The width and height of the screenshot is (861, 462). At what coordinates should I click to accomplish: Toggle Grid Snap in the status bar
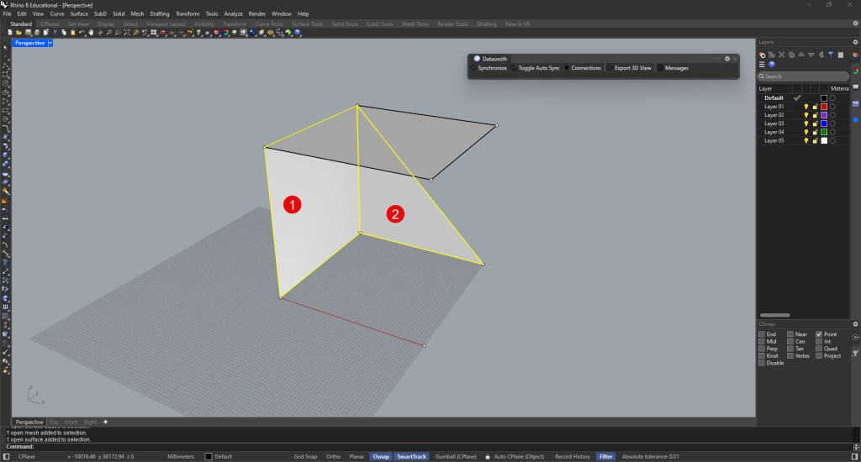pyautogui.click(x=305, y=456)
